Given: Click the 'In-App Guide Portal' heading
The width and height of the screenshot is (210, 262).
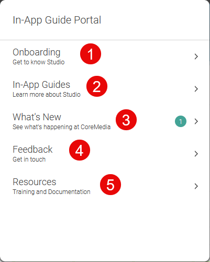Looking at the screenshot, I should [x=57, y=20].
